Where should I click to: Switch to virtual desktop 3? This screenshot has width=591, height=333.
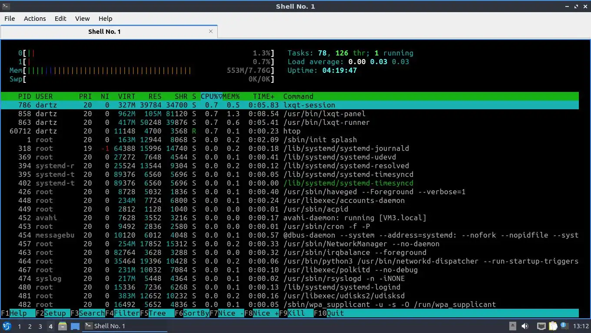click(x=40, y=326)
